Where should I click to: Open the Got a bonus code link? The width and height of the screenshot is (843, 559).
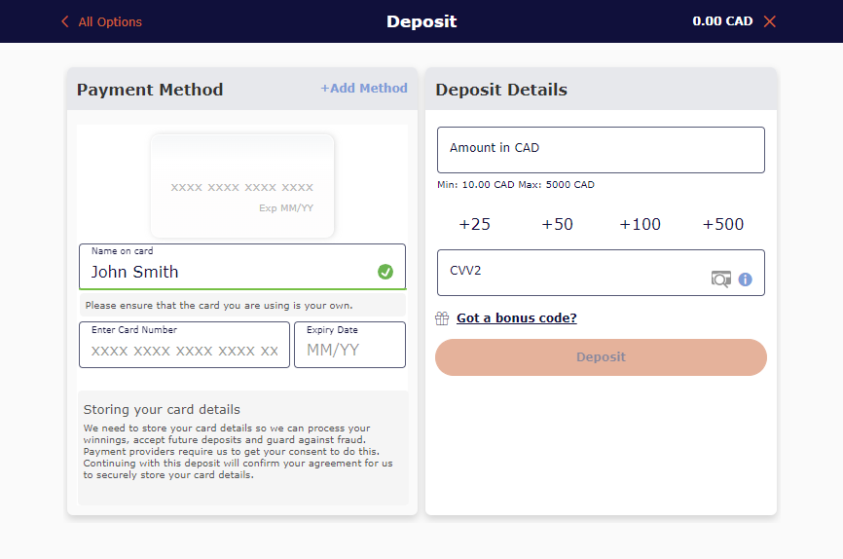pos(517,318)
